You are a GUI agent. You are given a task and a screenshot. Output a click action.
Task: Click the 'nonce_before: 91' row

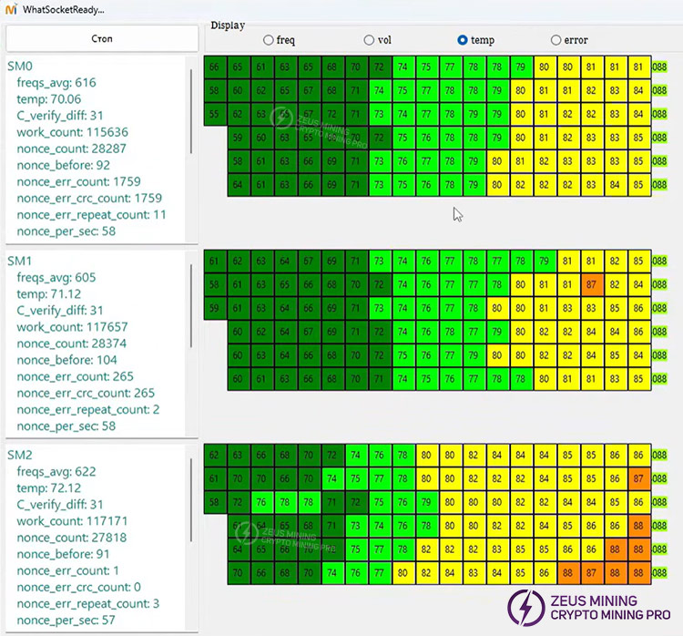coord(63,555)
